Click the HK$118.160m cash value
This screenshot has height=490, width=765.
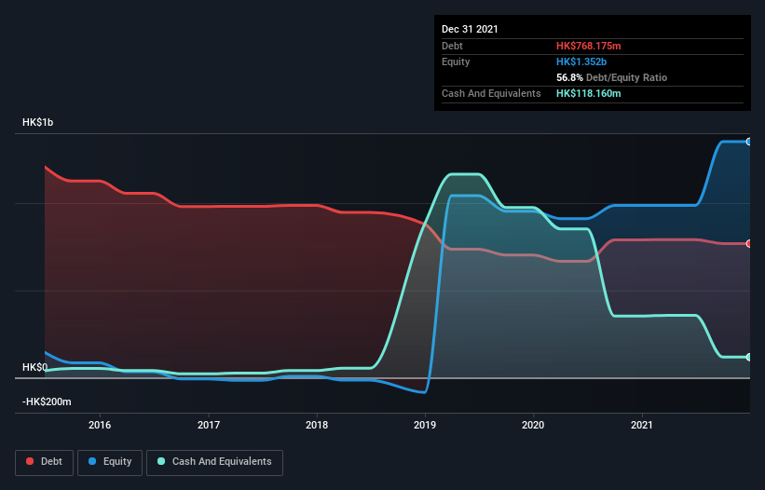pyautogui.click(x=588, y=93)
